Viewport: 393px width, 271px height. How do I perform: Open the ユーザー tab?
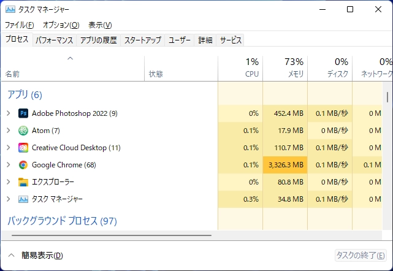180,40
